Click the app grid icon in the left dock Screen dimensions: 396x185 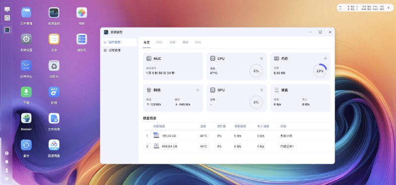7,18
